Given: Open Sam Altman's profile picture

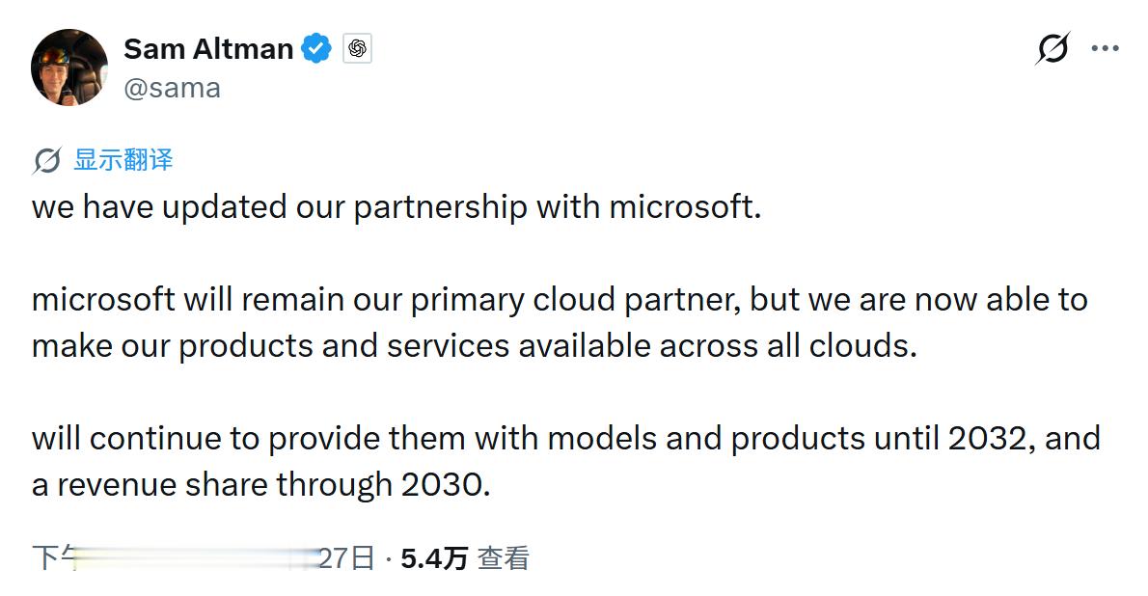Looking at the screenshot, I should 68,67.
